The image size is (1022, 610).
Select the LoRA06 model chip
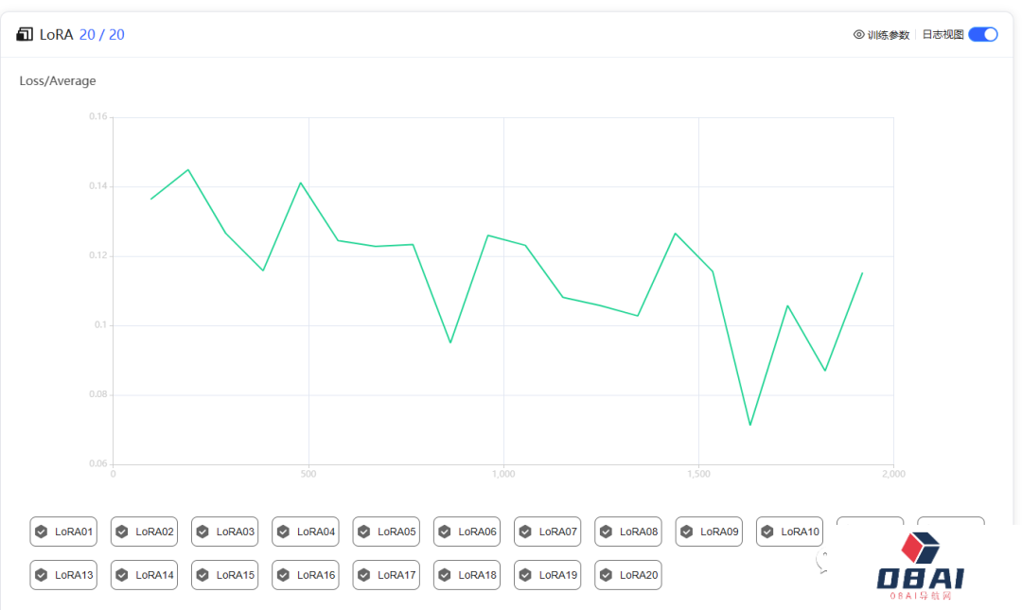[x=467, y=532]
